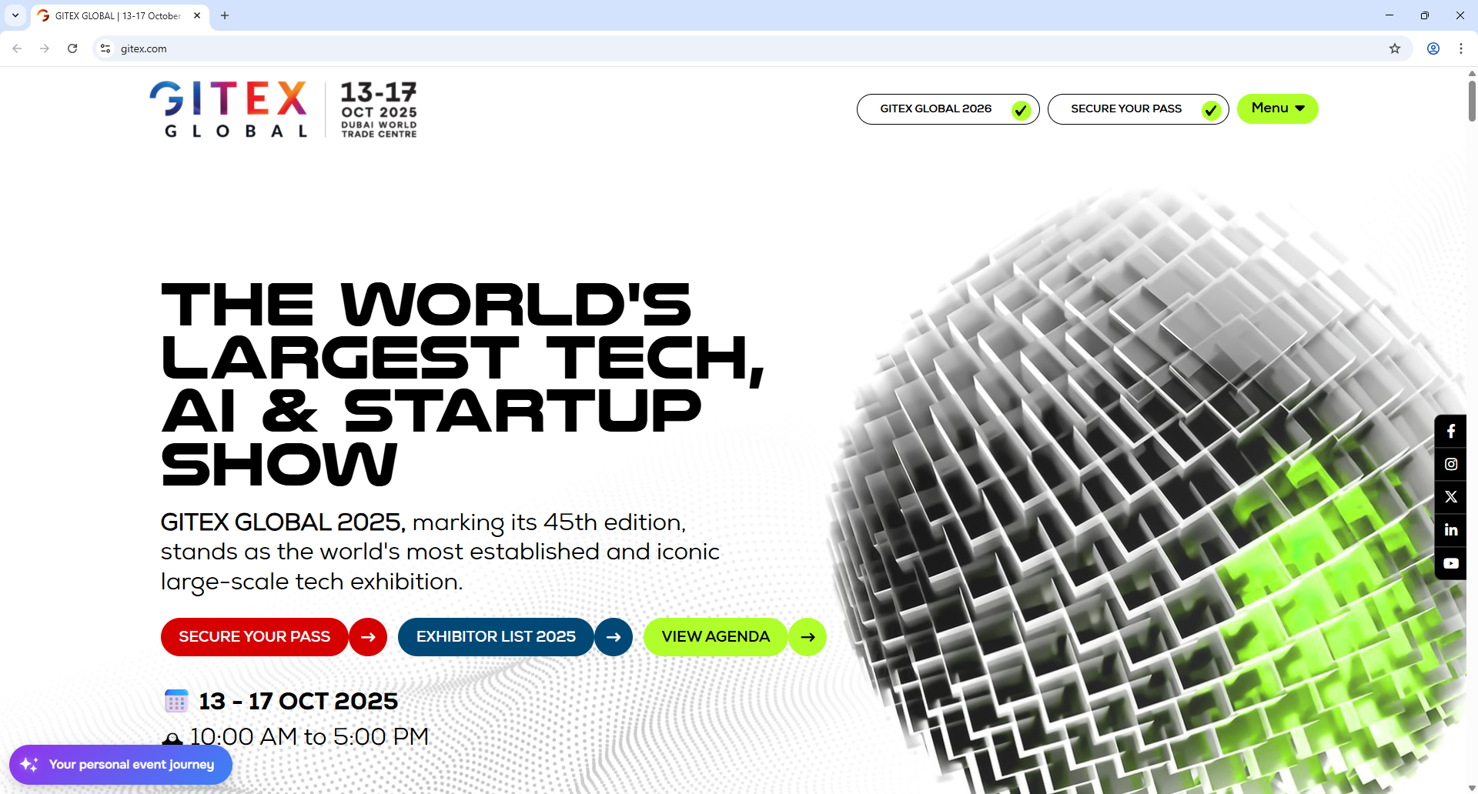Open the YouTube social icon
Image resolution: width=1478 pixels, height=794 pixels.
tap(1451, 562)
